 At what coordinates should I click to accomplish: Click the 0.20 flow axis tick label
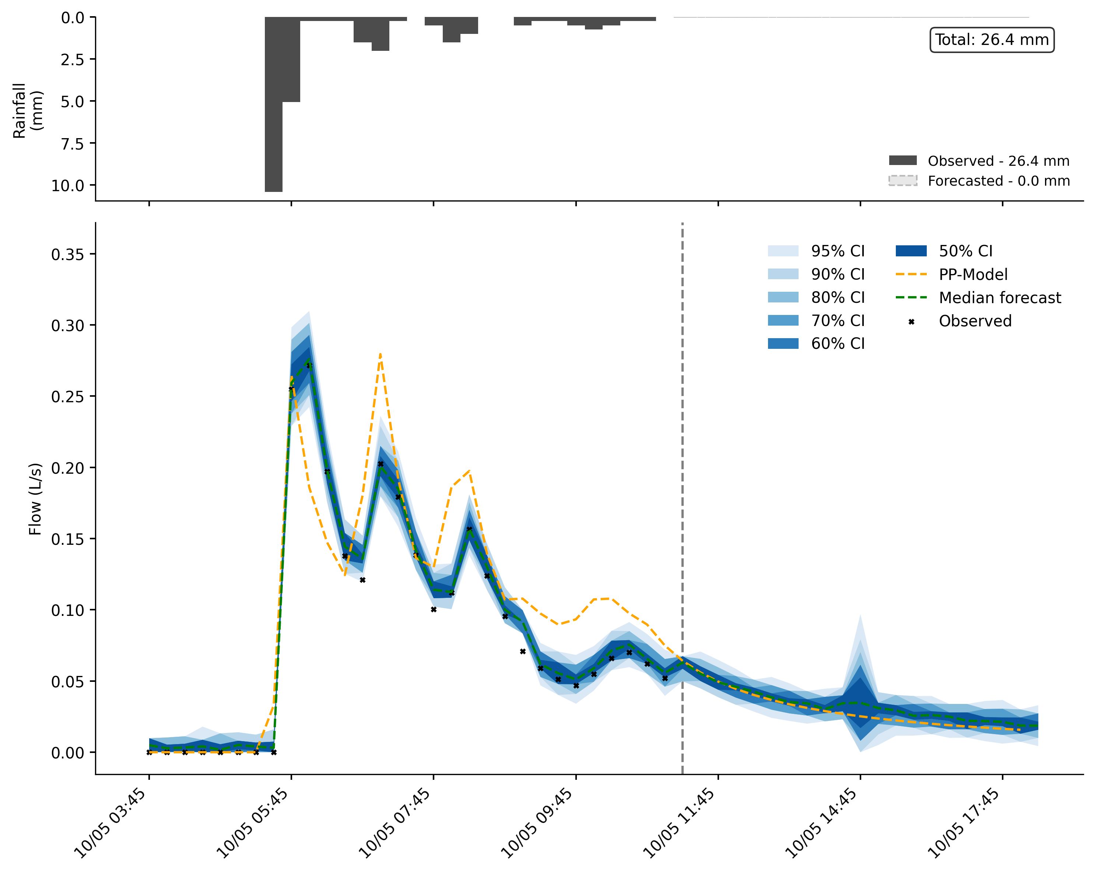click(67, 468)
